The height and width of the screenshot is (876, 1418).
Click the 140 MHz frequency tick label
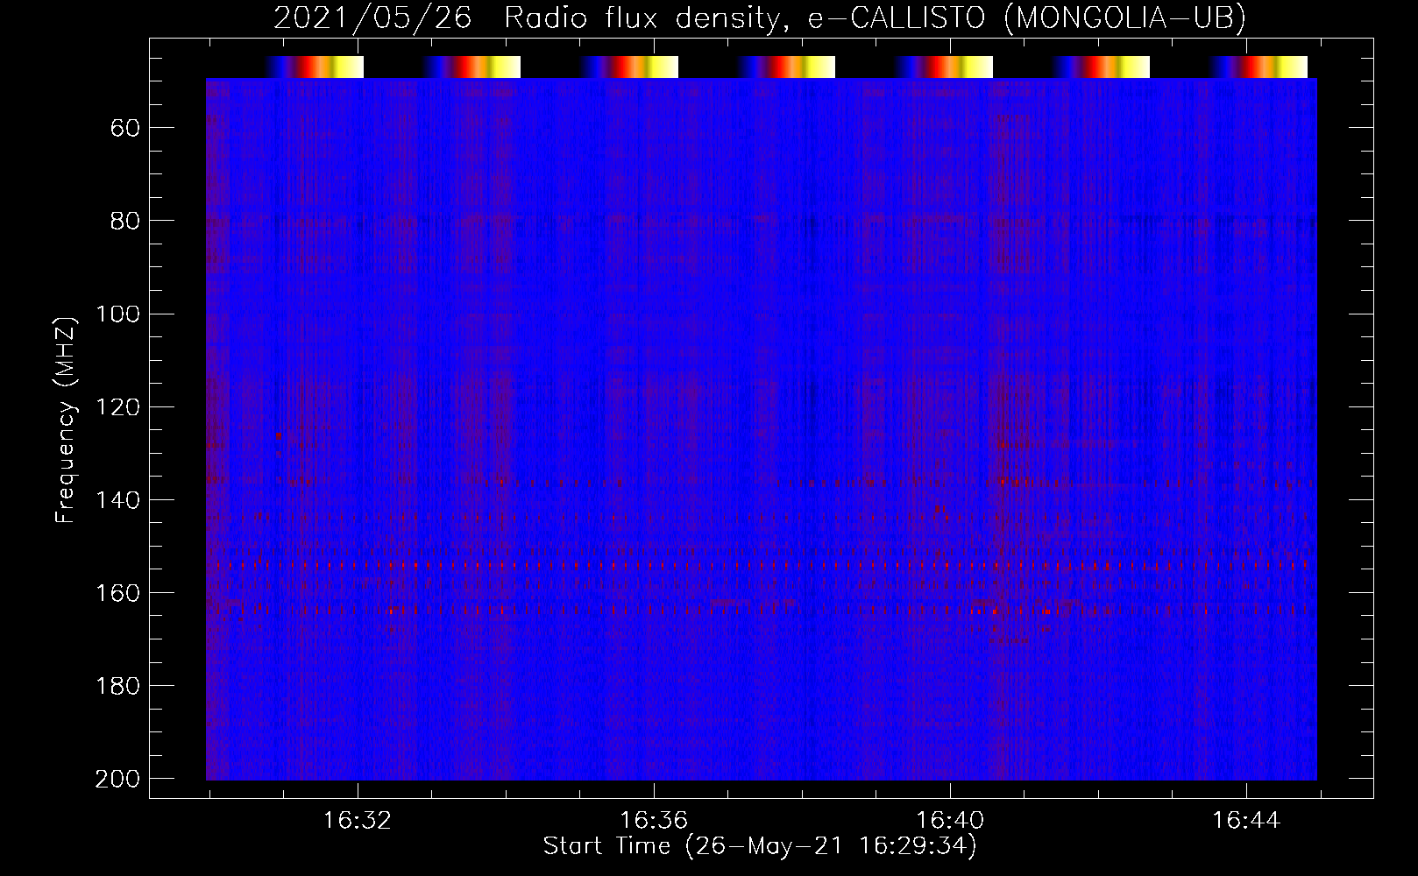(117, 500)
